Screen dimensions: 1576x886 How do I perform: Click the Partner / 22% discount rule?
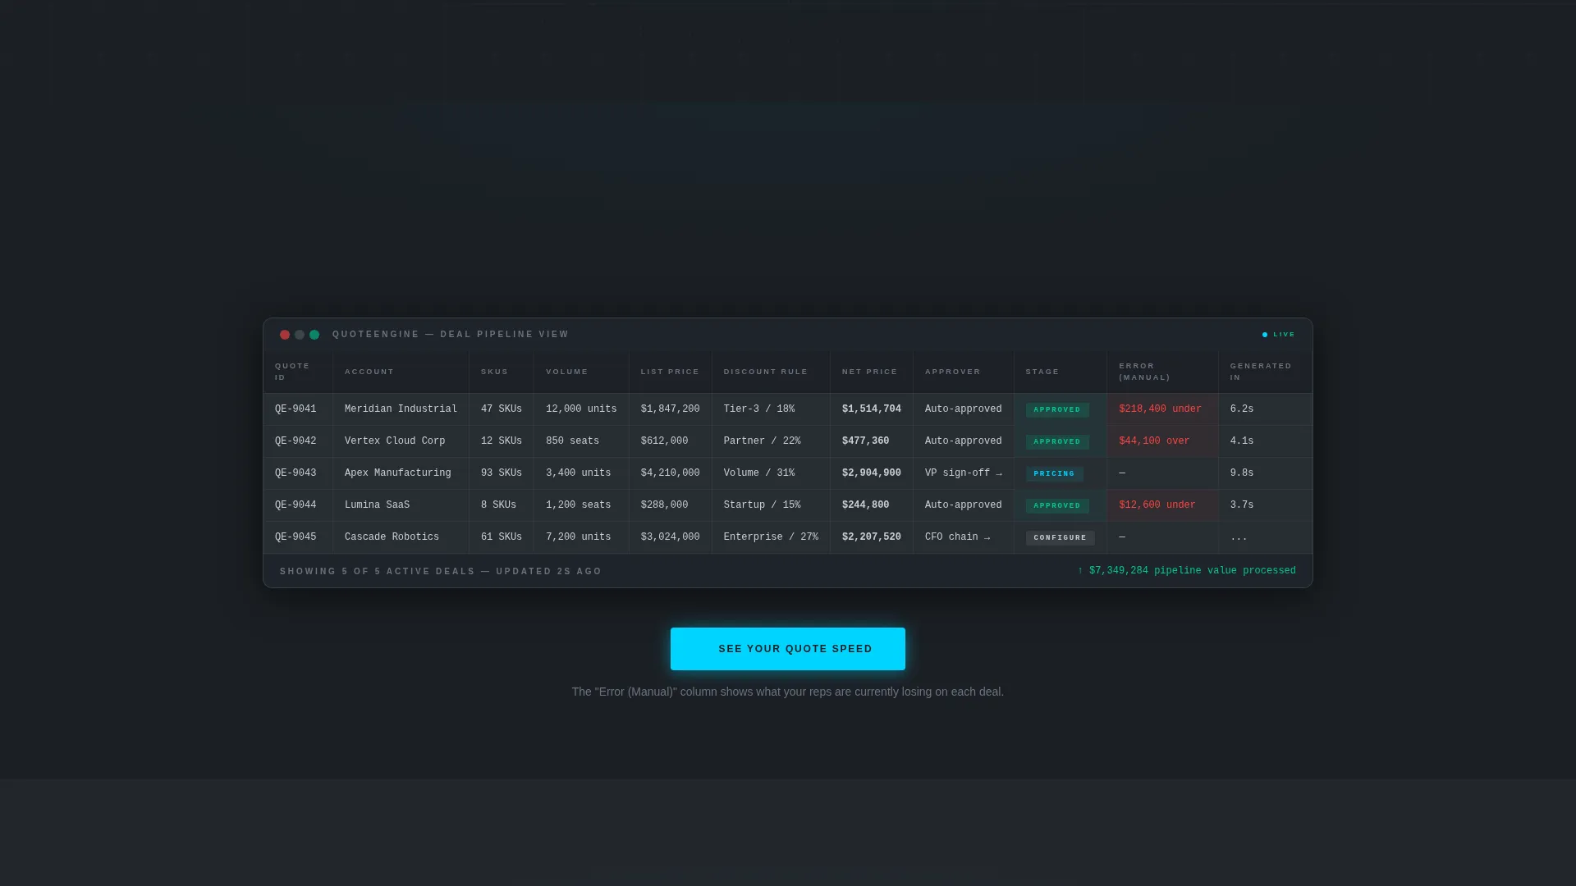click(763, 441)
